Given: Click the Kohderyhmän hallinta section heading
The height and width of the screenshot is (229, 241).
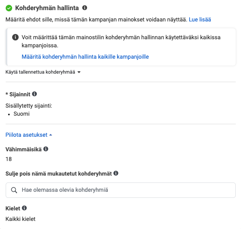Looking at the screenshot, I should [x=47, y=8].
